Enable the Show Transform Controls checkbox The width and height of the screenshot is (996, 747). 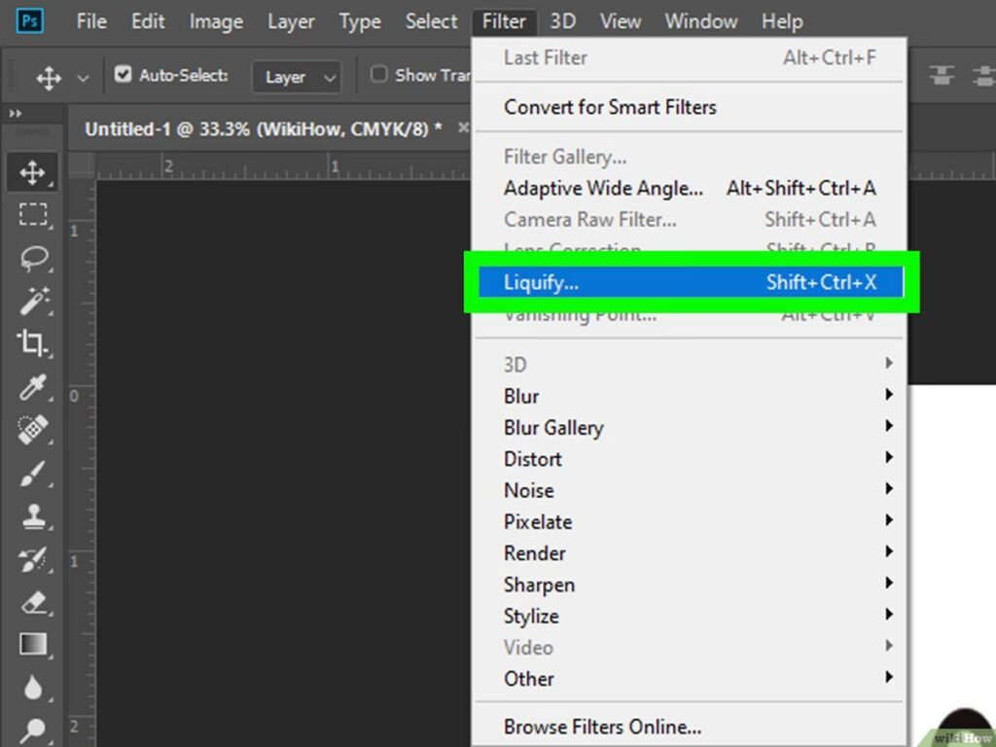point(379,74)
